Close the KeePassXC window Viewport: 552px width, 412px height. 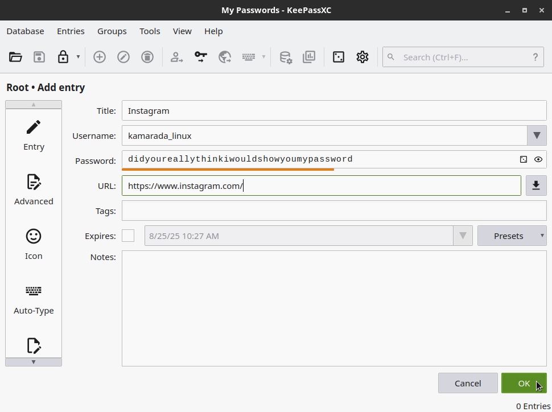click(x=542, y=10)
